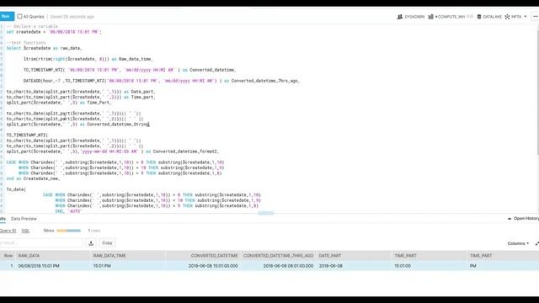This screenshot has height=303, width=539.
Task: Select the PM cell in the last column
Action: tap(473, 266)
